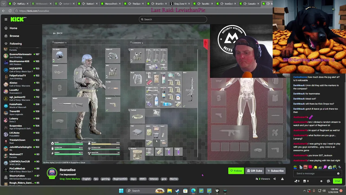346x195 pixels.
Task: Open Browse in sidebar
Action: pyautogui.click(x=15, y=36)
